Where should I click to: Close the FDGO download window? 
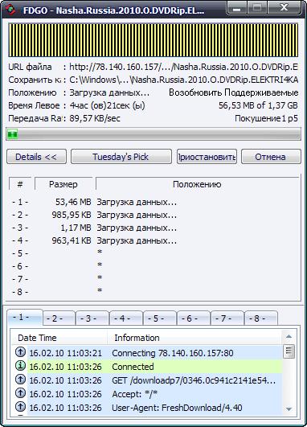point(284,8)
